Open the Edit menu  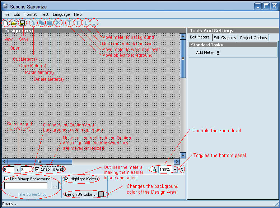coord(17,14)
